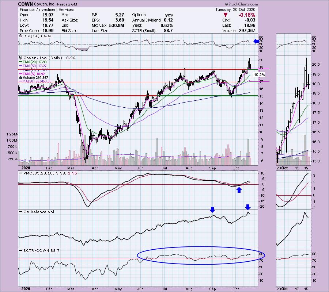Click the Chg value -0.03
The height and width of the screenshot is (292, 329).
[250, 20]
